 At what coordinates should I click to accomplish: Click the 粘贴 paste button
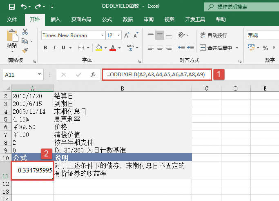click(x=11, y=40)
